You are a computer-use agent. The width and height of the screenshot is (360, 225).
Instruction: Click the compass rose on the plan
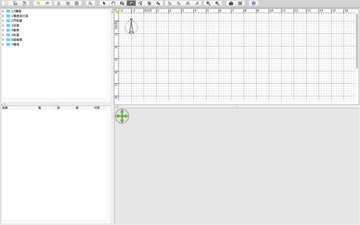click(131, 27)
